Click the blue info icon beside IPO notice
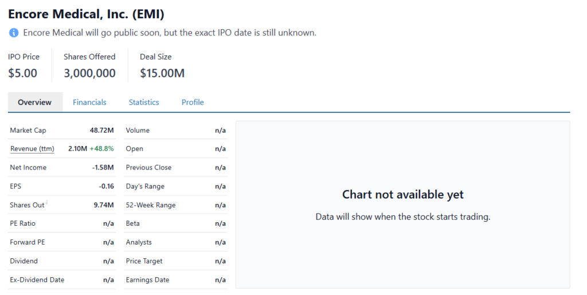 point(14,33)
